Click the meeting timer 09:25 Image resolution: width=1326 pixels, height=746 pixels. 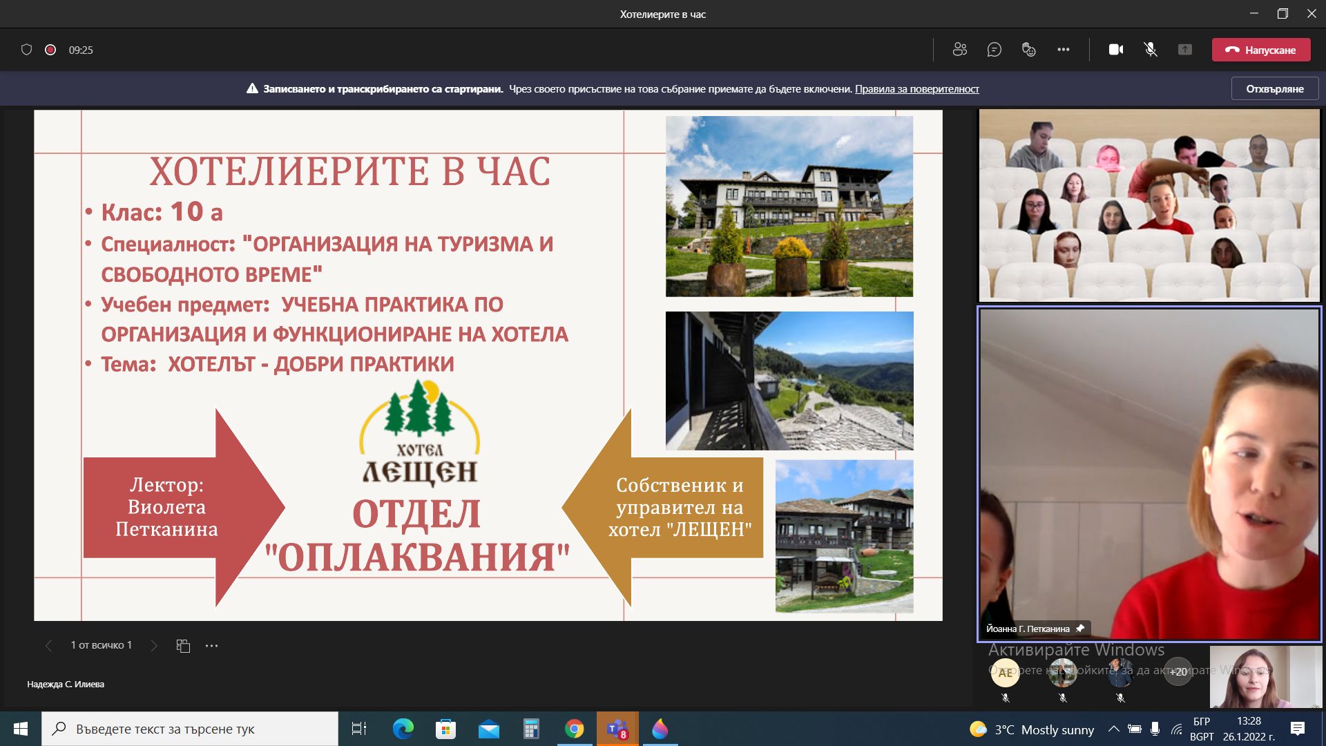pos(81,50)
